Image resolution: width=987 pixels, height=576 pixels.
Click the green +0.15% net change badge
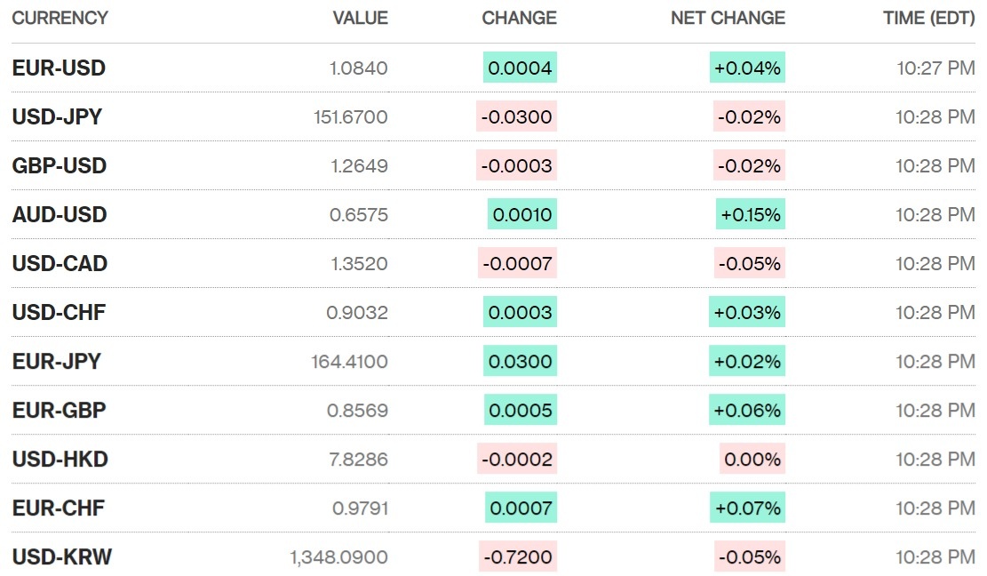click(x=751, y=215)
